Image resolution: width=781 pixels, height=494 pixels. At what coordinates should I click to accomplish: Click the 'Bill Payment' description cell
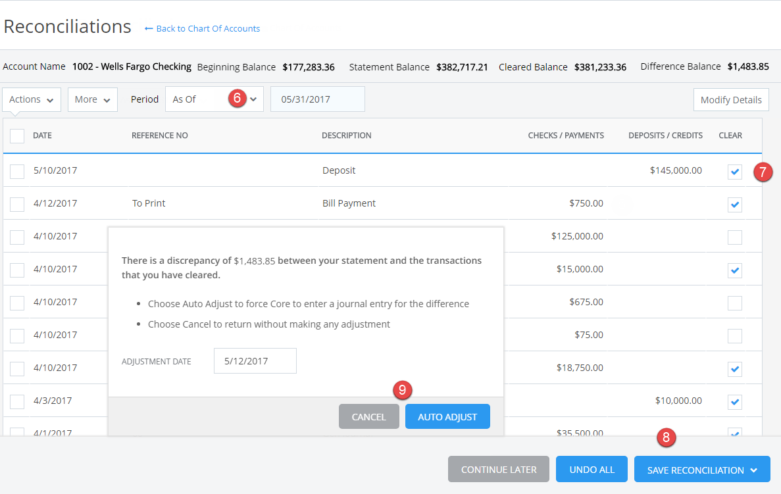349,203
